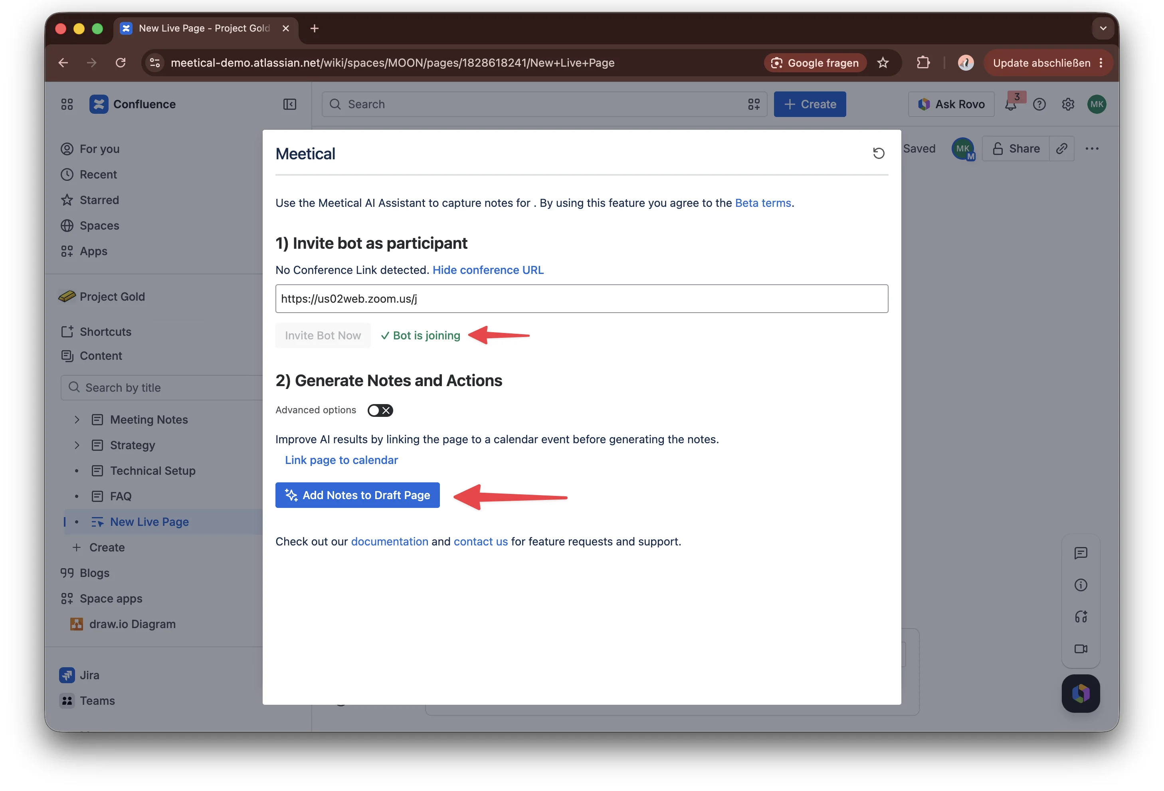This screenshot has width=1164, height=791.
Task: Open the Confluence app switcher grid icon
Action: tap(67, 104)
